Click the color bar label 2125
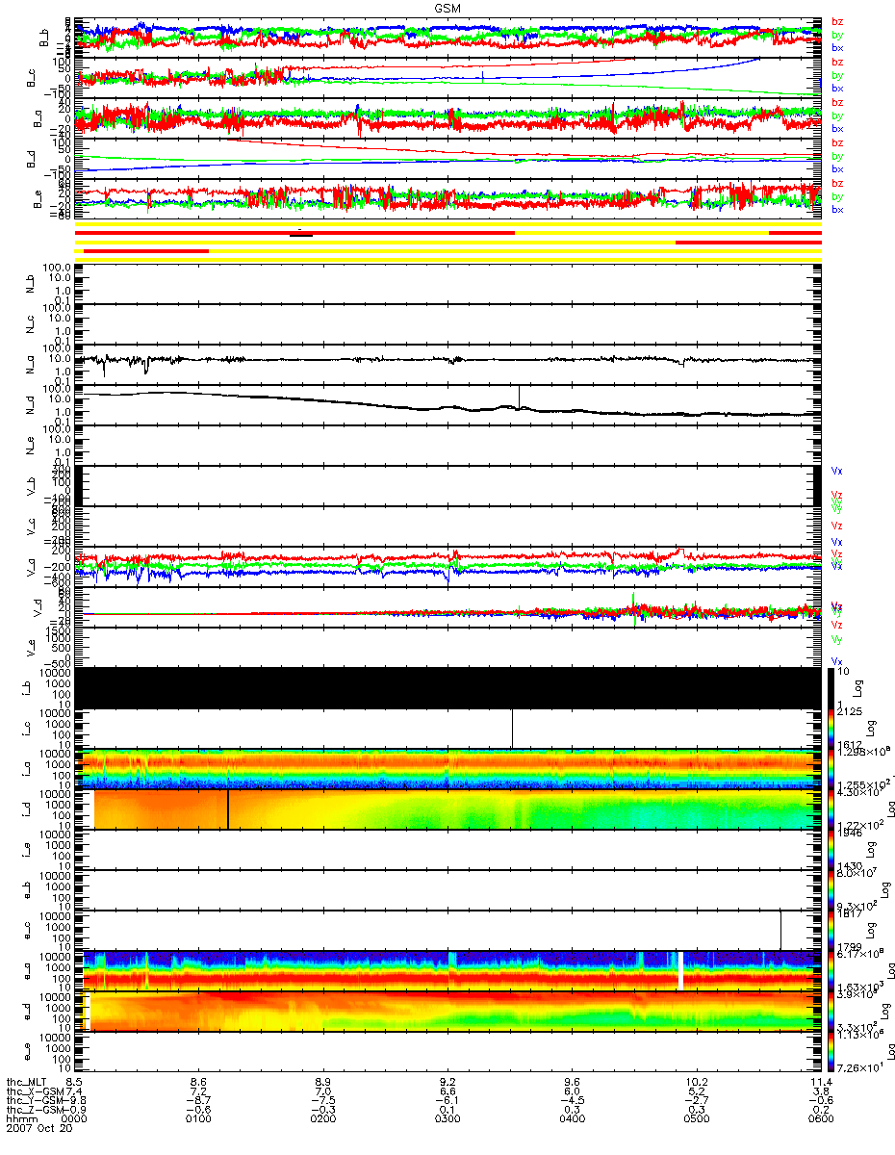This screenshot has width=895, height=1155. [850, 711]
